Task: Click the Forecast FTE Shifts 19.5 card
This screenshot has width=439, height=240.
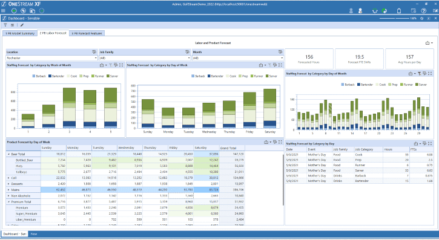Action: coord(360,59)
